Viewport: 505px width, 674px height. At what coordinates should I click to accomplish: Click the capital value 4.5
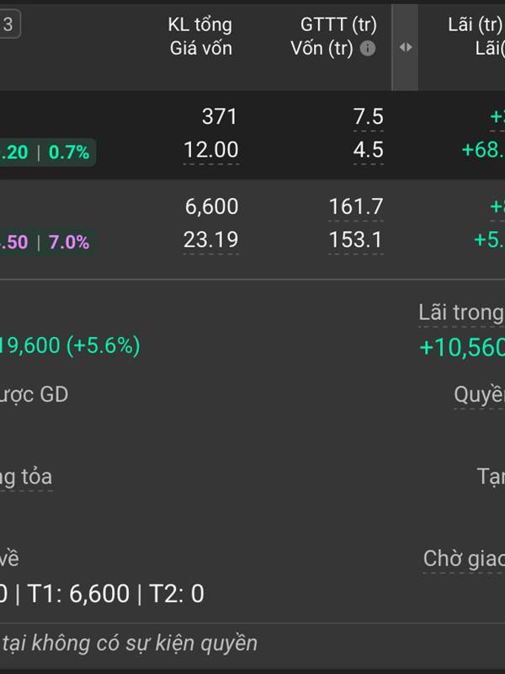point(369,151)
